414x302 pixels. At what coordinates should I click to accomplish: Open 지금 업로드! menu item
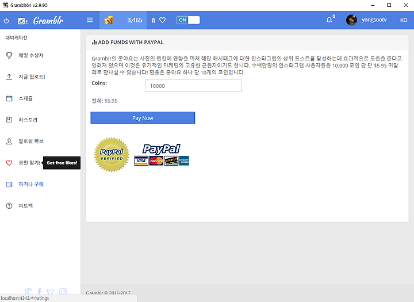pyautogui.click(x=32, y=77)
